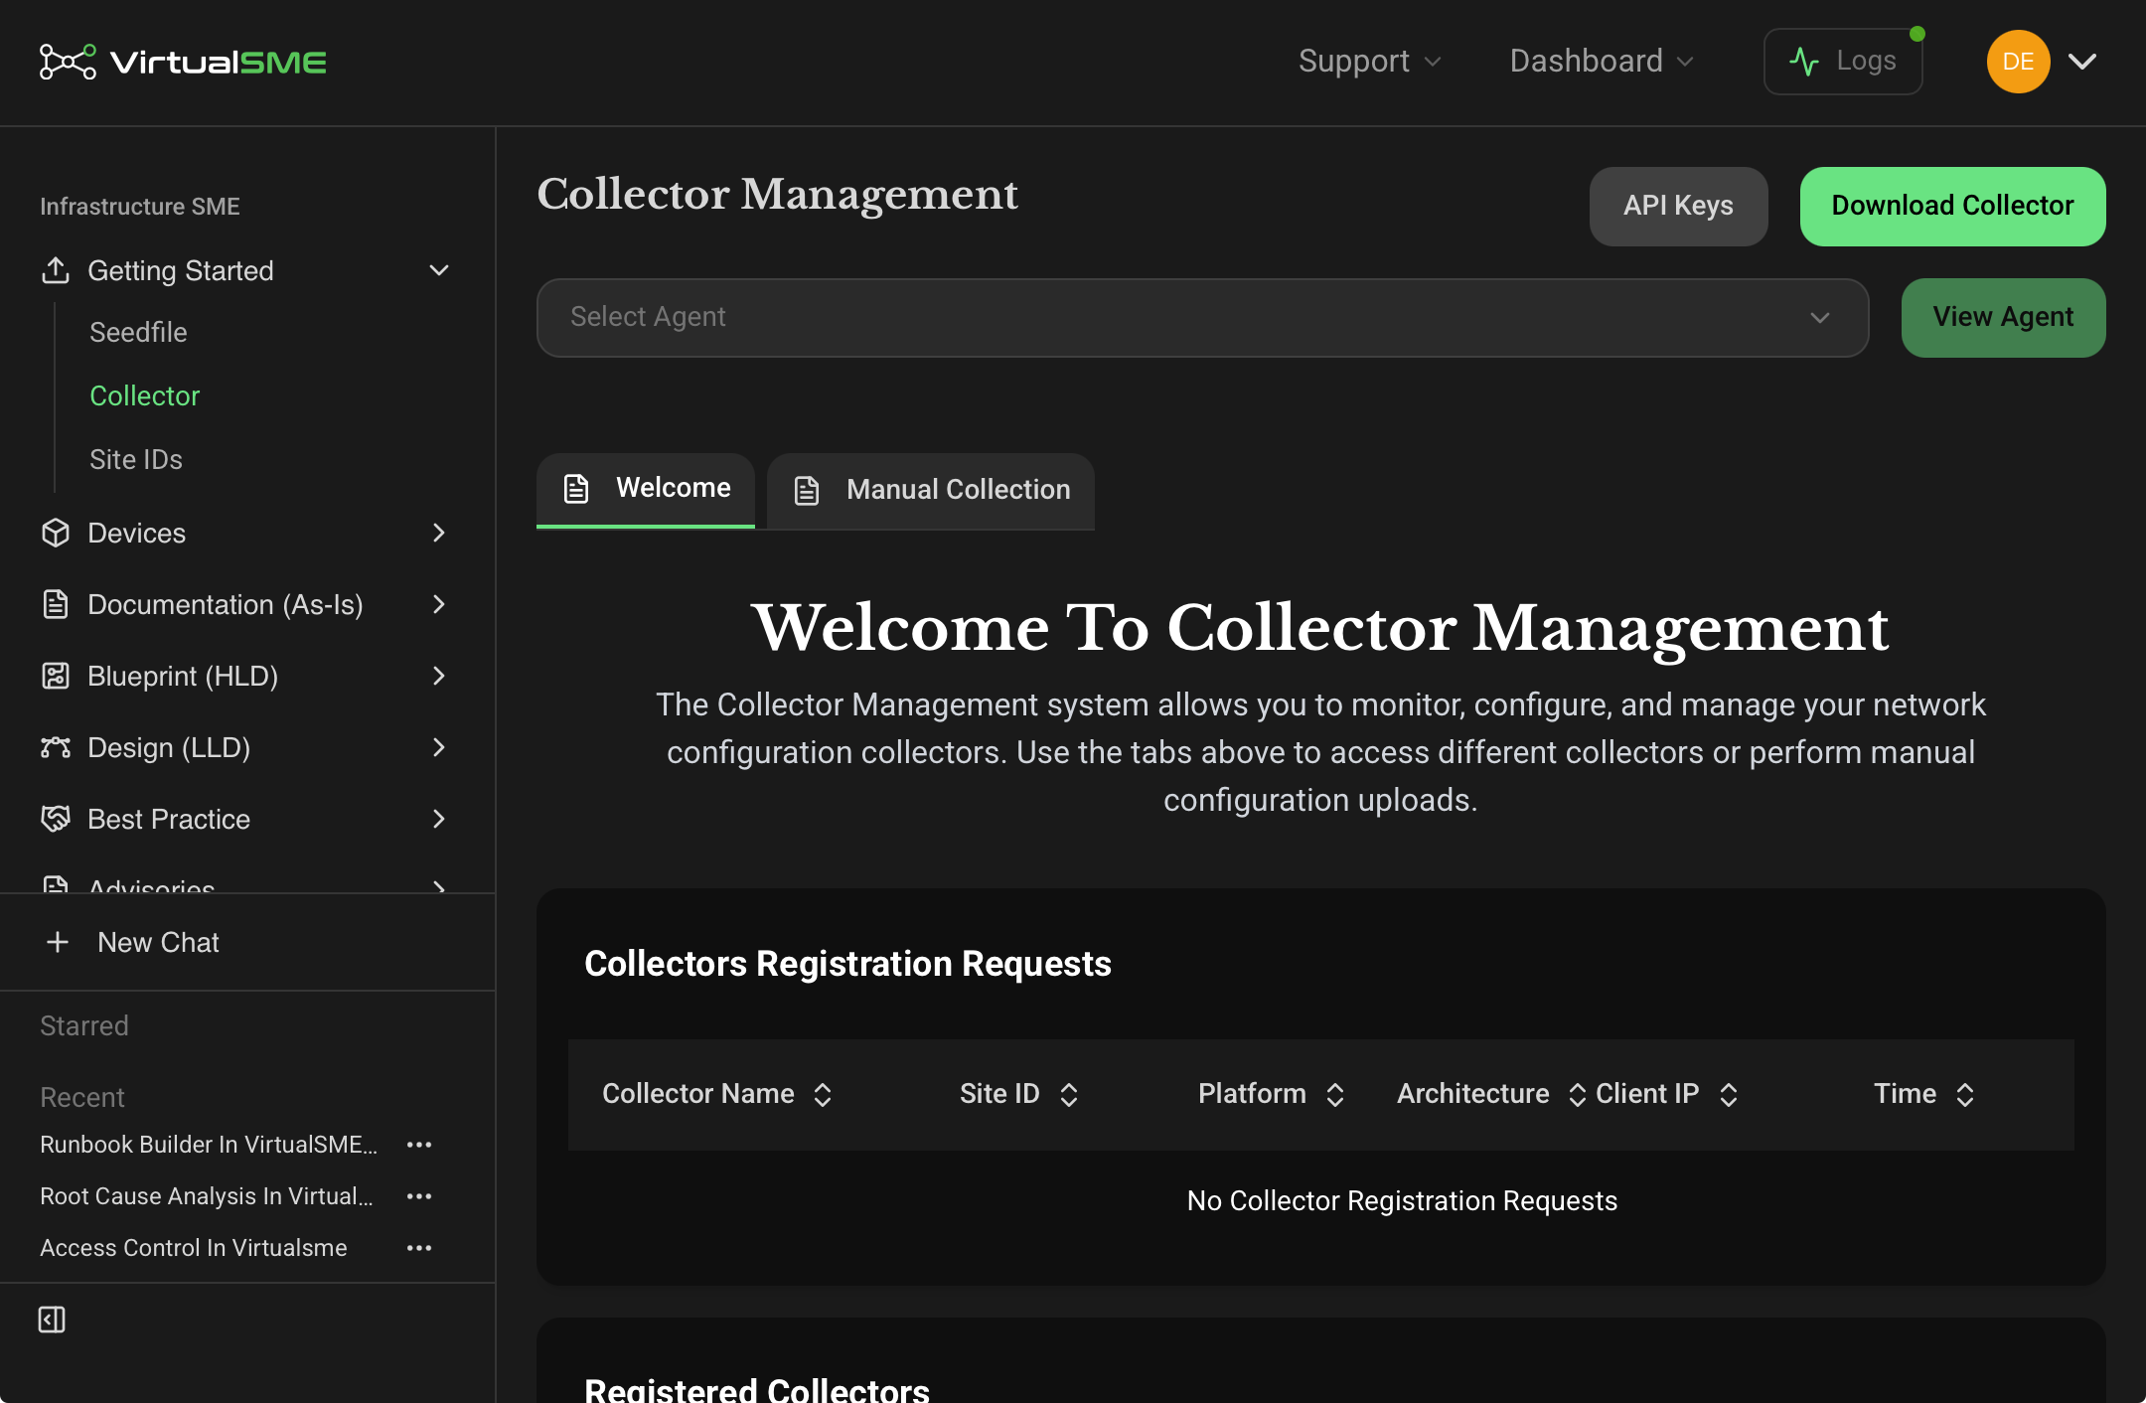Open the Site IDs menu item
The height and width of the screenshot is (1403, 2146).
pyautogui.click(x=136, y=459)
